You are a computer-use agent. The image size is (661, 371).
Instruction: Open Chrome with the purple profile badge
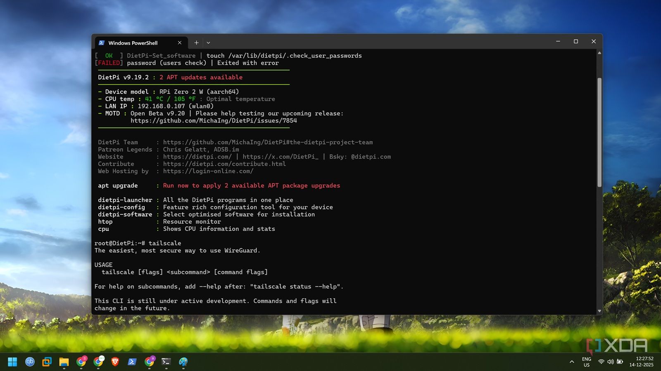coord(150,362)
